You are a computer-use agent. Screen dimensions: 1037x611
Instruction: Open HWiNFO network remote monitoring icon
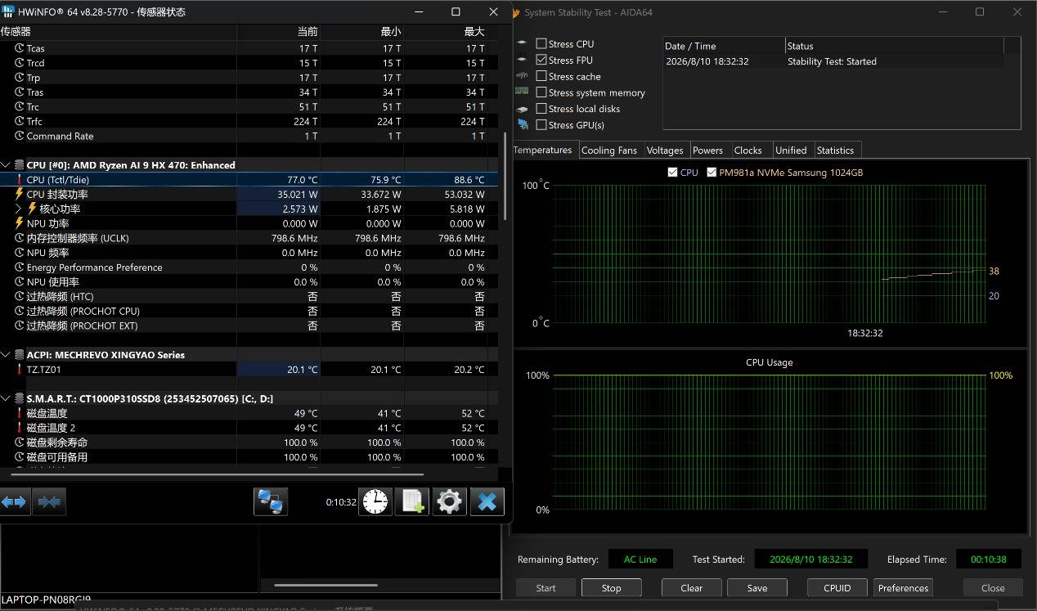click(271, 501)
